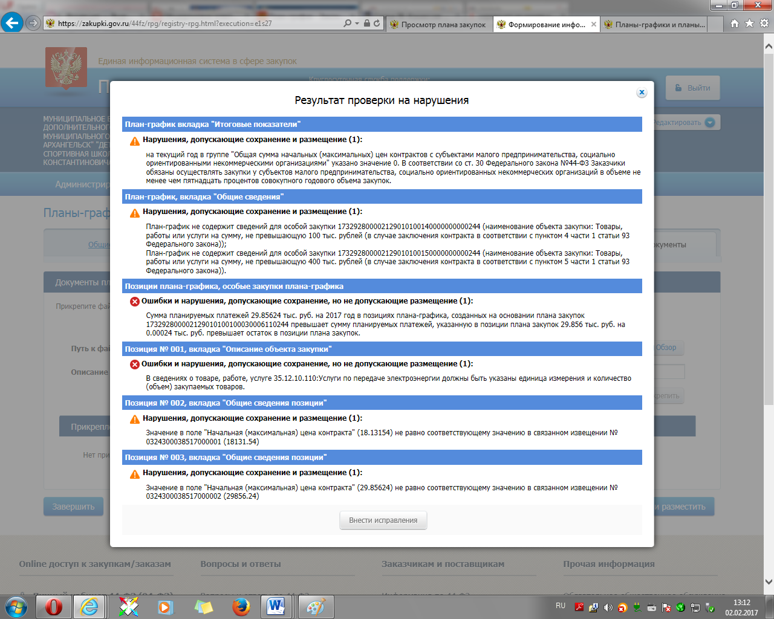
Task: Click the 'Внести исправления' button
Action: (383, 520)
